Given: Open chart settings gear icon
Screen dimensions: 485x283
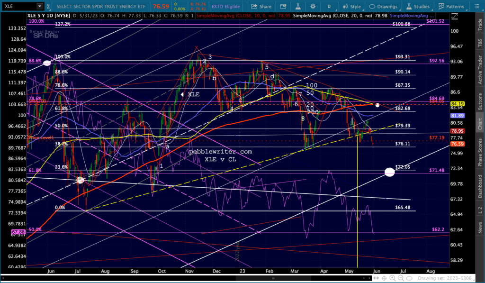Looking at the screenshot, I should coord(313,6).
